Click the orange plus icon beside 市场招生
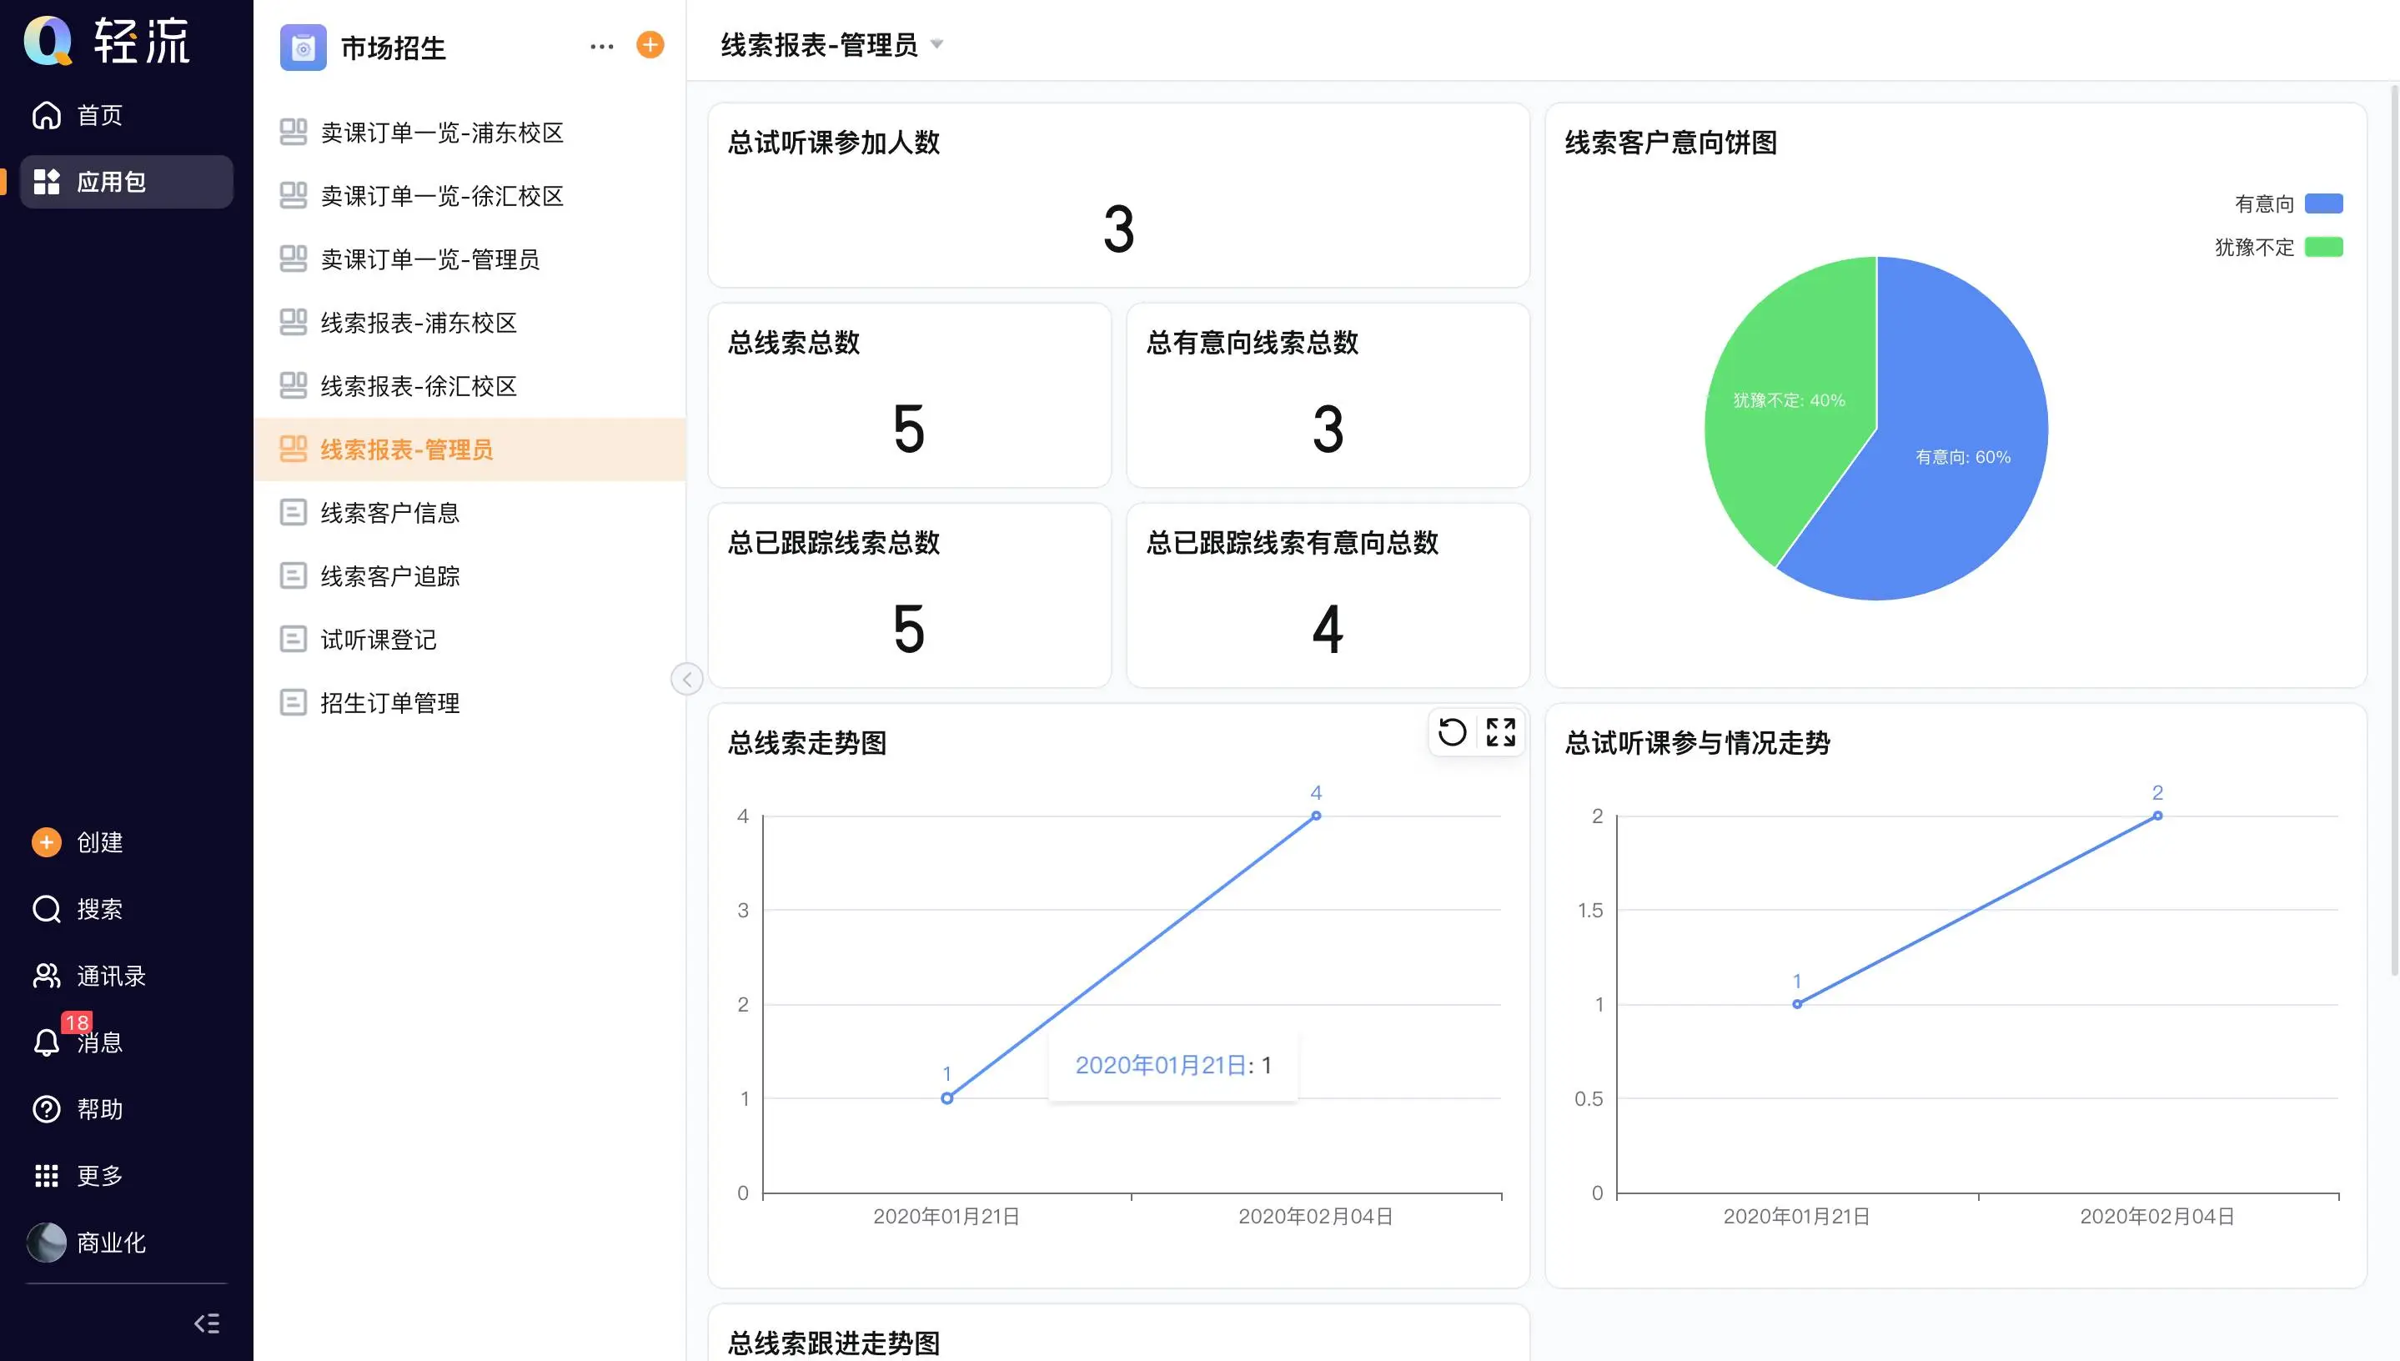The height and width of the screenshot is (1361, 2400). (650, 45)
